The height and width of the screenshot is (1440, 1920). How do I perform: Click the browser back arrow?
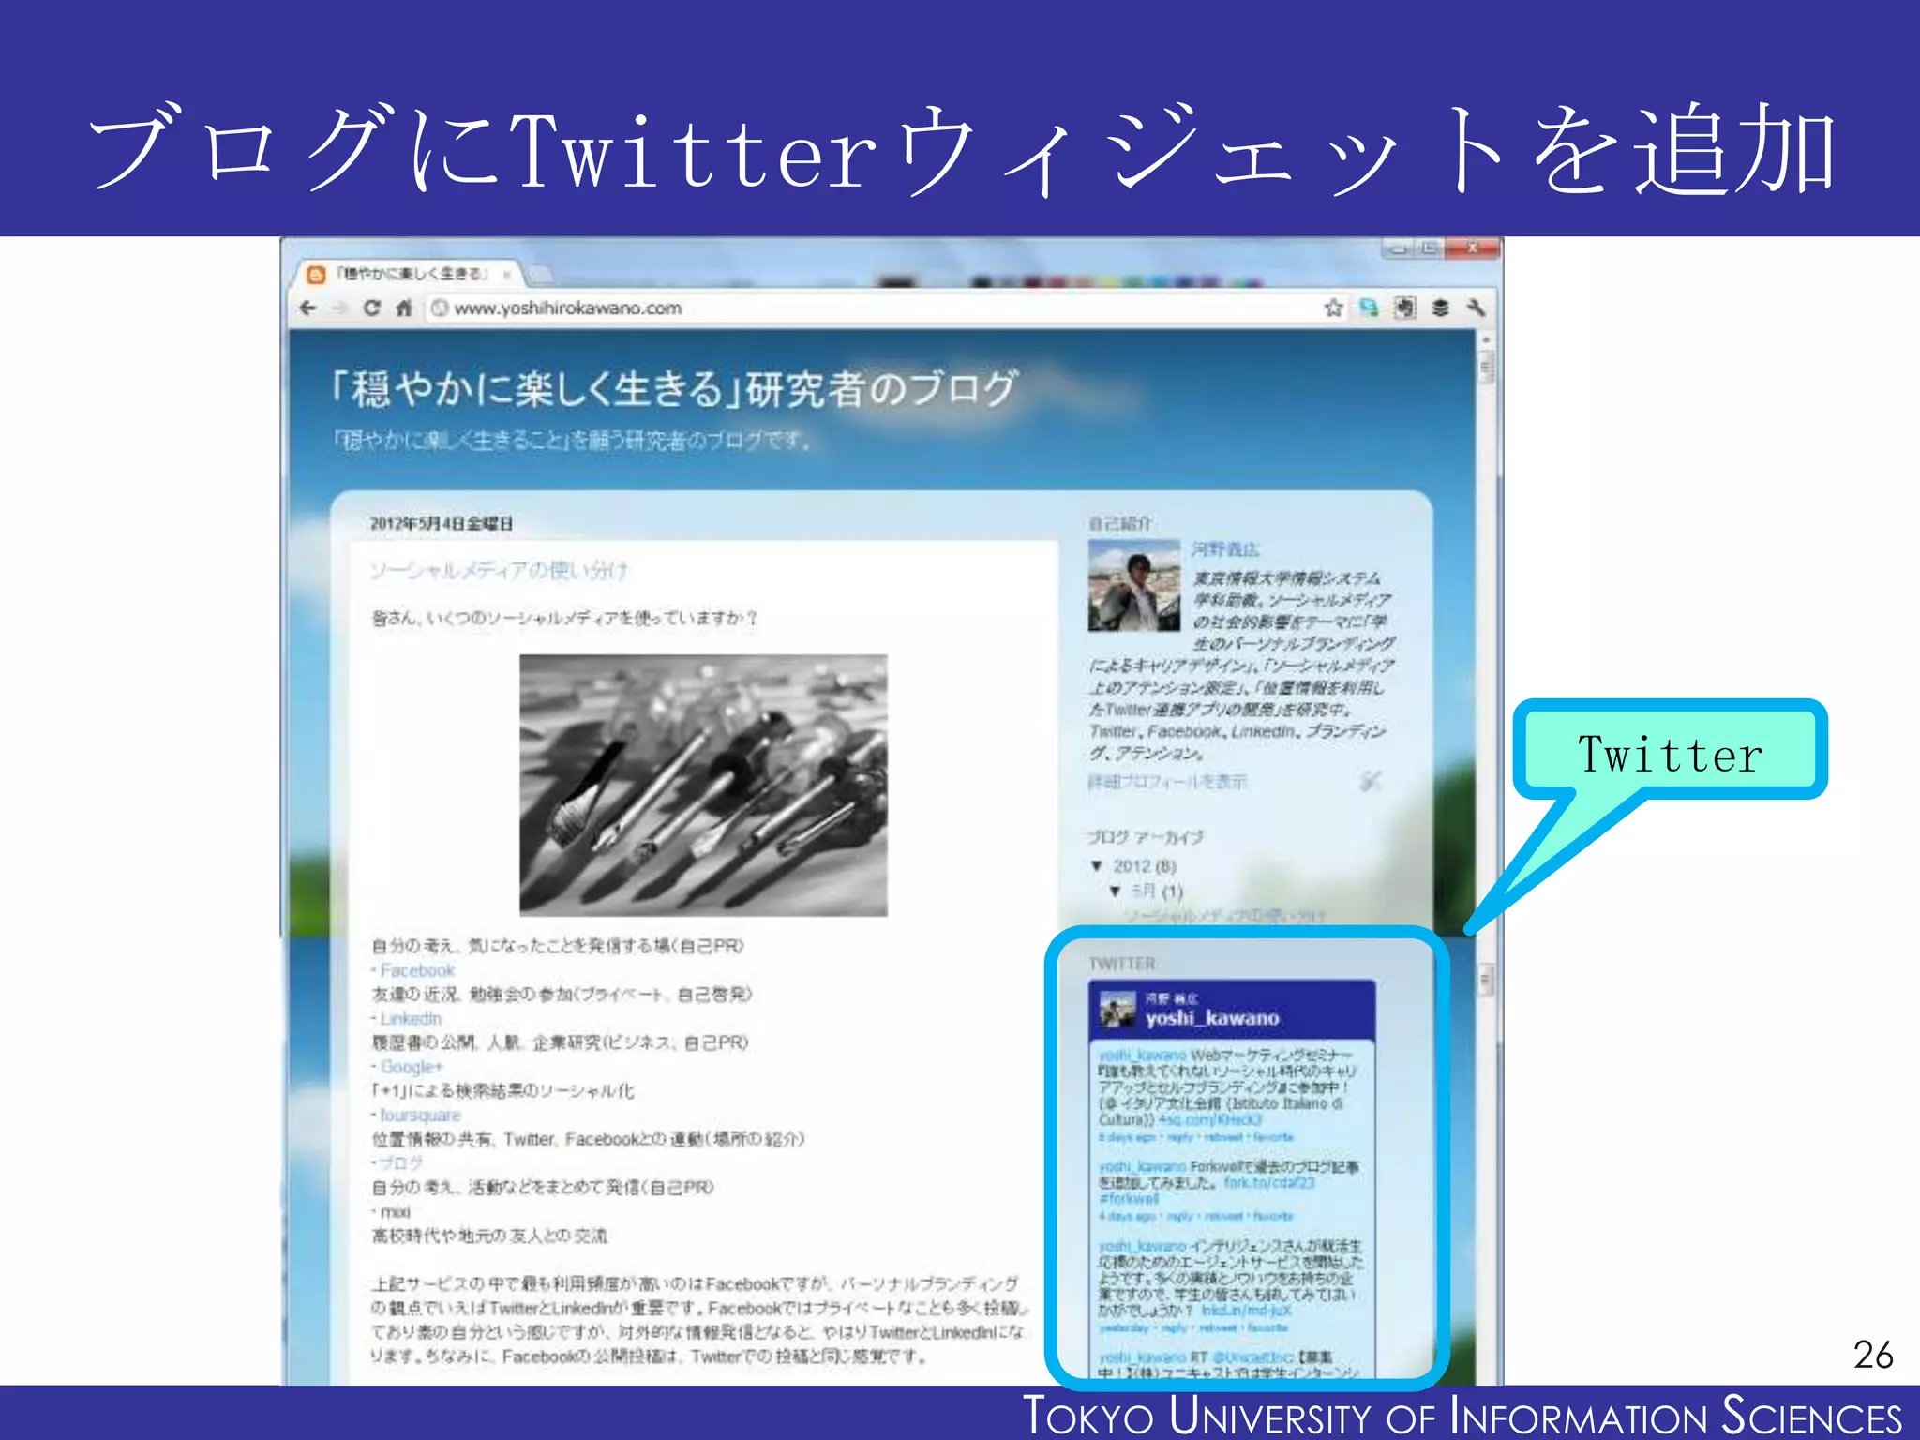click(307, 307)
